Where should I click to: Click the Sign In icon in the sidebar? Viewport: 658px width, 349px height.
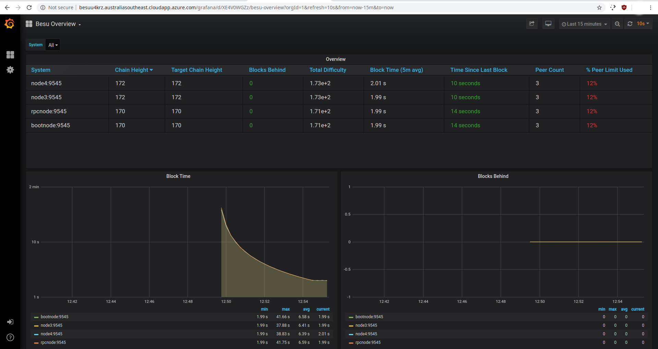[x=10, y=322]
